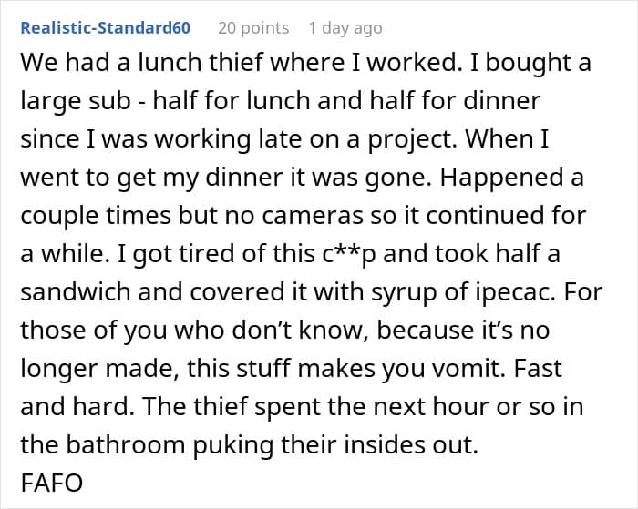Click the censored word c**p
638x509 pixels.
349,254
